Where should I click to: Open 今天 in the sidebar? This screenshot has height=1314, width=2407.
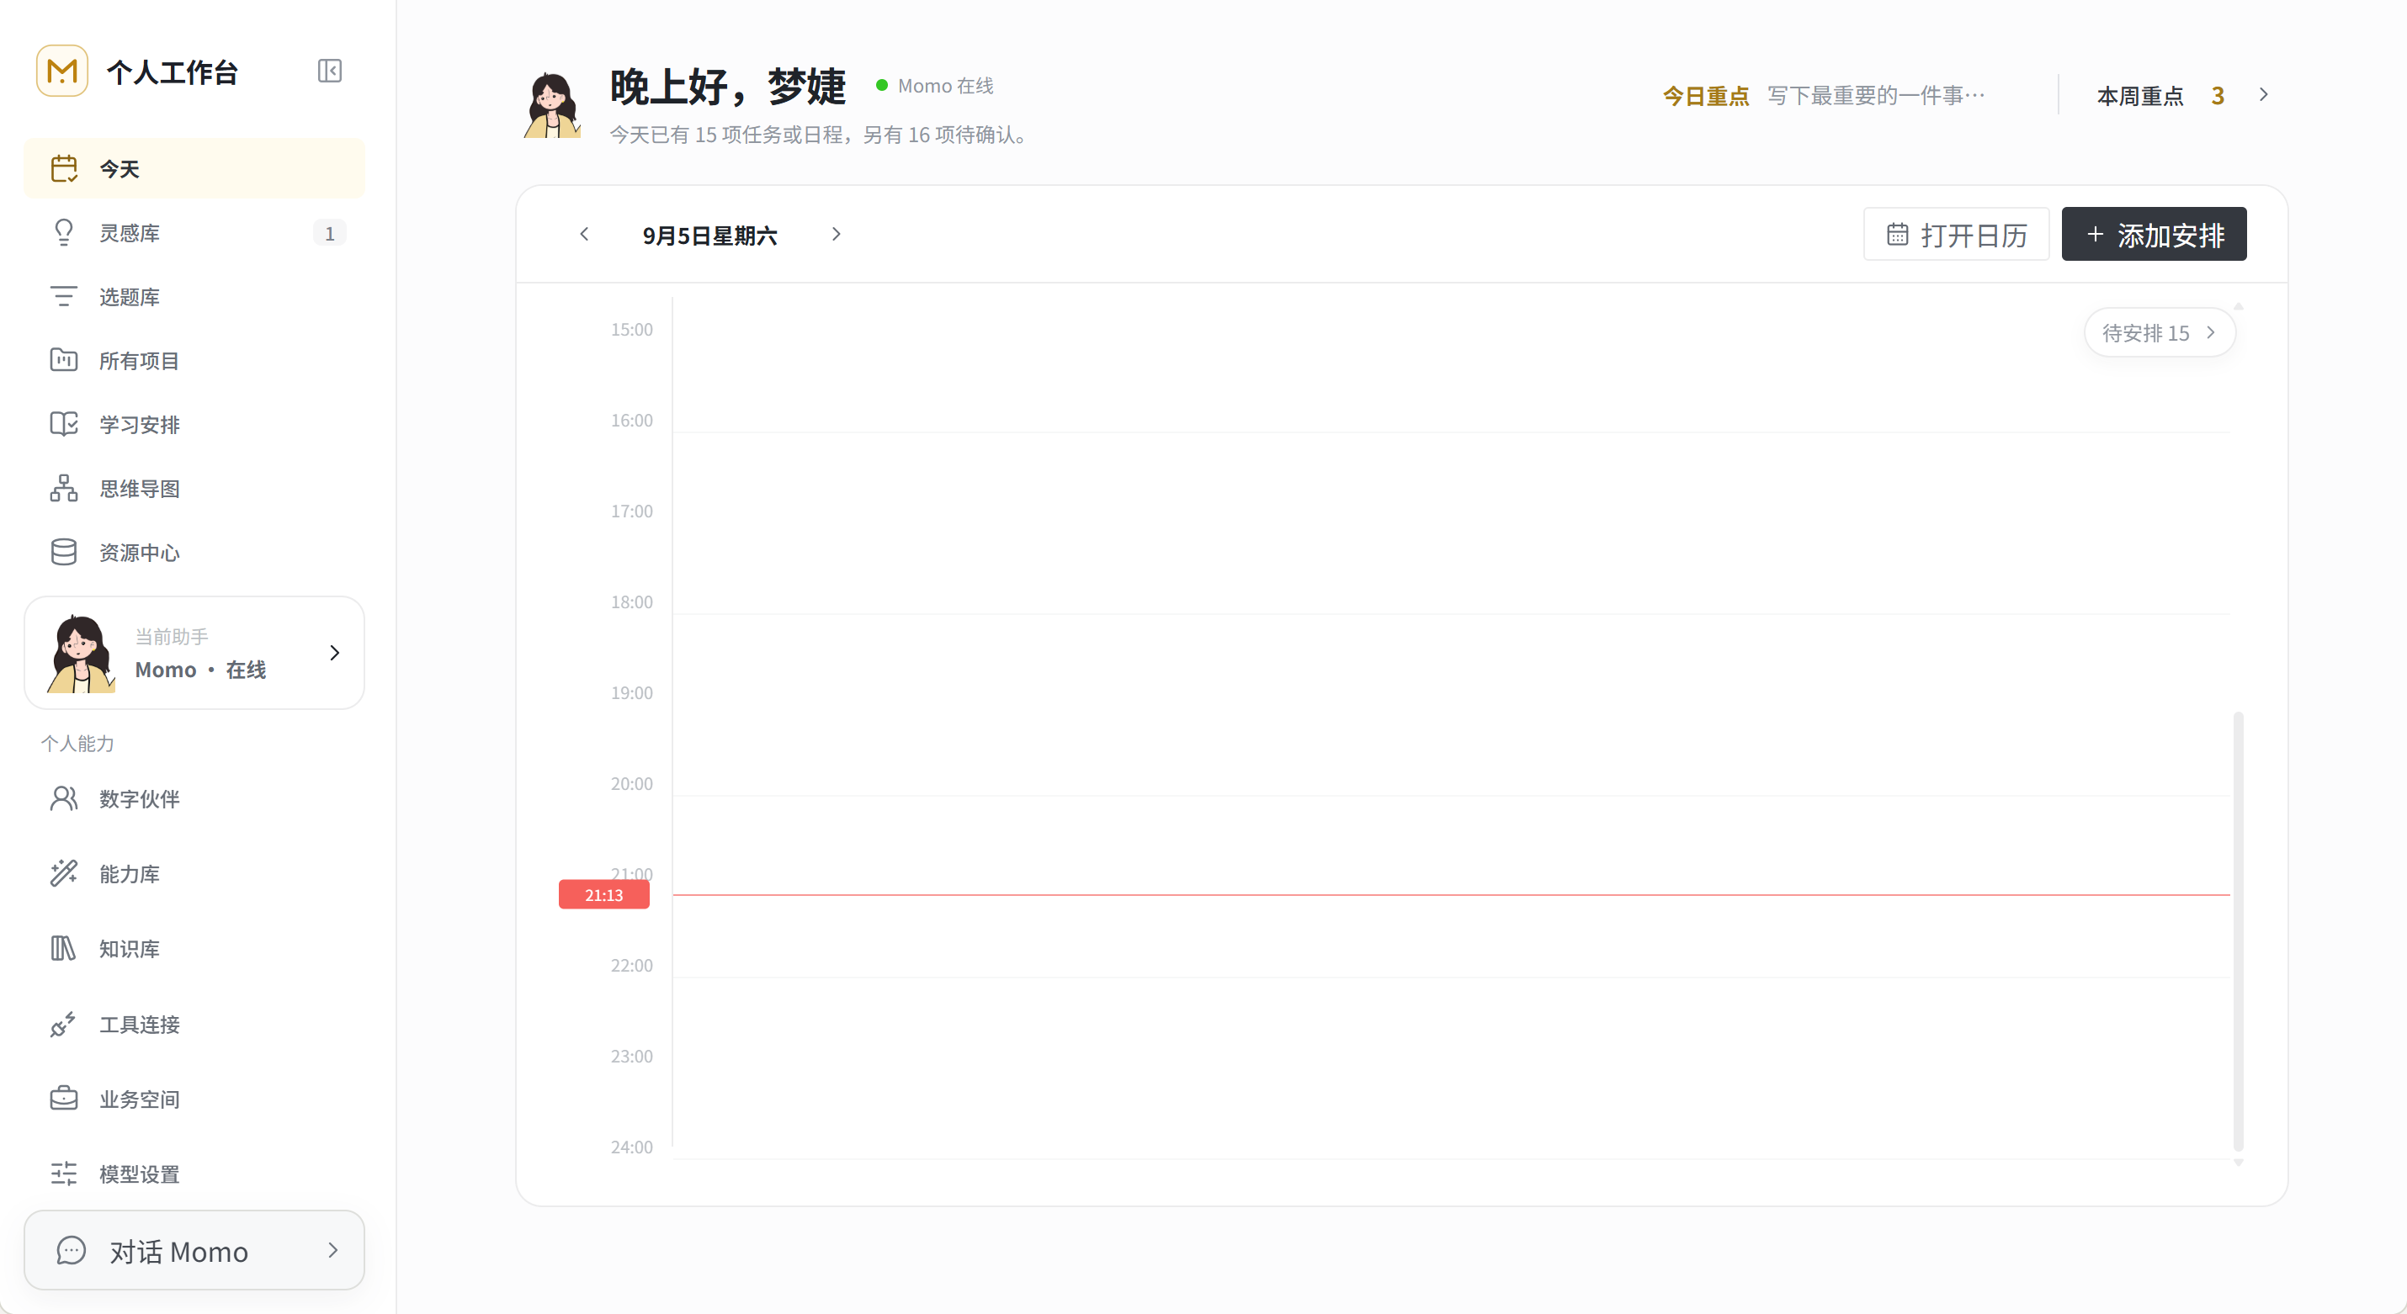click(194, 169)
